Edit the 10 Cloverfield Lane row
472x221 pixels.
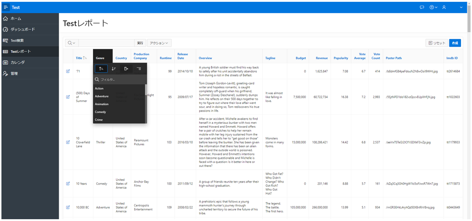point(68,142)
